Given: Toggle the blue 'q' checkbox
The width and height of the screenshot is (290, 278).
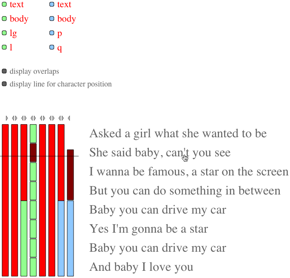Looking at the screenshot, I should coord(52,47).
